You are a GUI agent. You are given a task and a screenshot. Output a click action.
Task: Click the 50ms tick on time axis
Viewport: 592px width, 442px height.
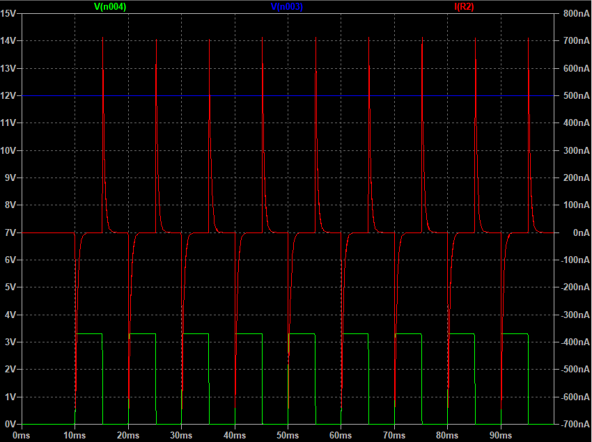tap(288, 435)
